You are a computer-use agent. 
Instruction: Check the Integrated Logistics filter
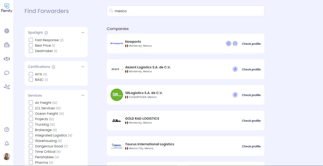[x=31, y=135]
